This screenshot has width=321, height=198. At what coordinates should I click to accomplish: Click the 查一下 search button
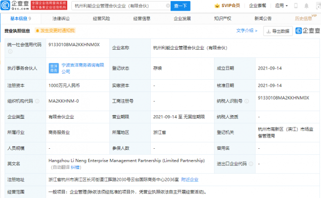[180, 6]
